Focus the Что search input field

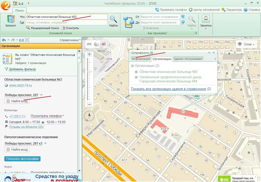[67, 17]
